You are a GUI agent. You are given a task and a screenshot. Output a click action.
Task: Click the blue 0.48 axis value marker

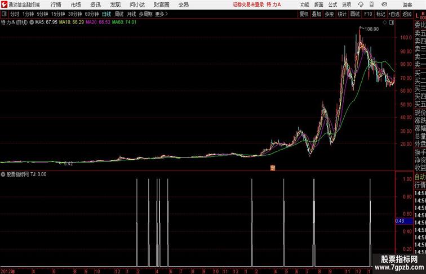[x=404, y=221]
